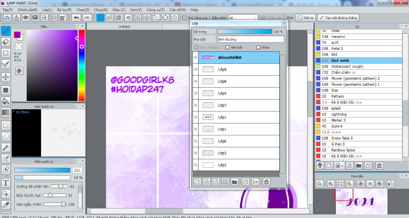Open the Tệp(F) menu
This screenshot has width=409, height=218.
pos(8,10)
